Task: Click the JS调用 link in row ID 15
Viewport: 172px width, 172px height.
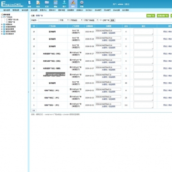Action: click(104, 33)
